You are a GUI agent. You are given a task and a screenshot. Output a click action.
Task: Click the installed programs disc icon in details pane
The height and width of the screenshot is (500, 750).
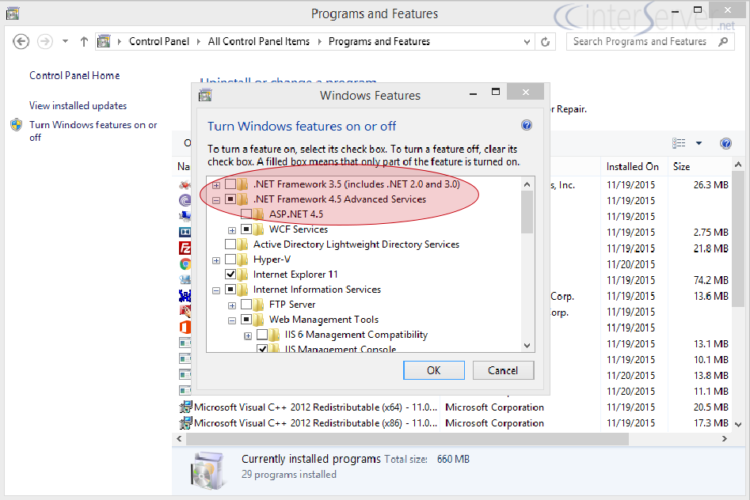pos(207,471)
